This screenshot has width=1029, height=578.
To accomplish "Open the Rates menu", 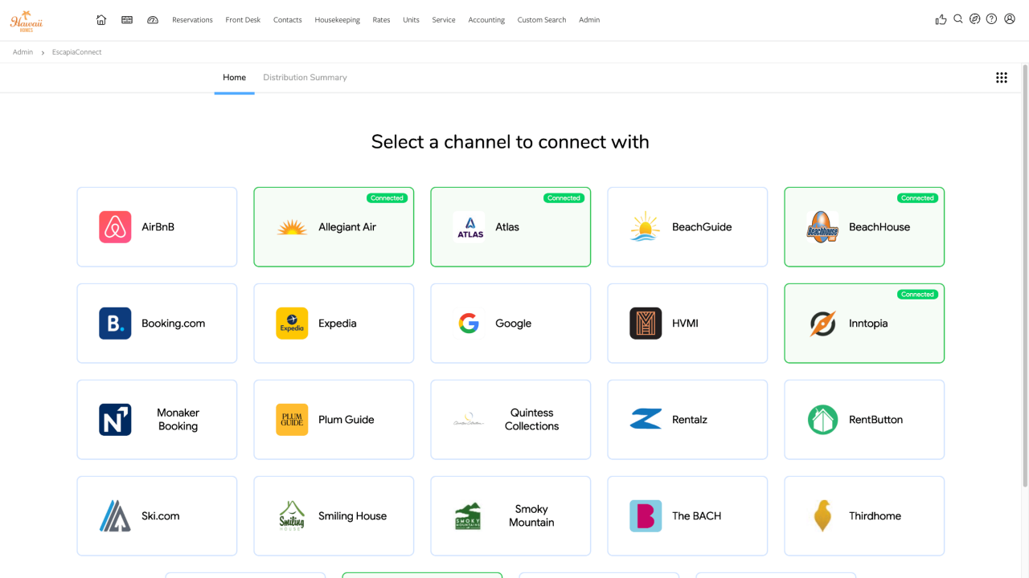I will [x=381, y=20].
